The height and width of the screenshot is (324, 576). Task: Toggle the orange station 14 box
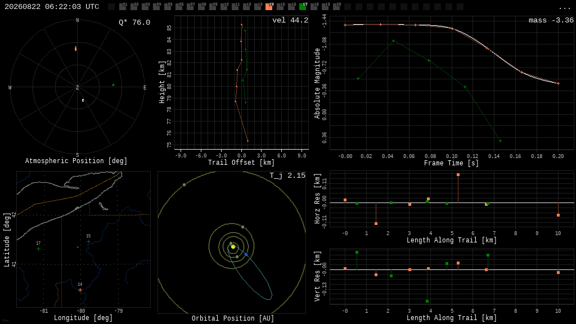coord(269,7)
